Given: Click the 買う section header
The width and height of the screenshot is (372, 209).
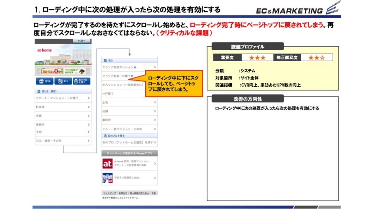Looking at the screenshot, I should [x=129, y=60].
